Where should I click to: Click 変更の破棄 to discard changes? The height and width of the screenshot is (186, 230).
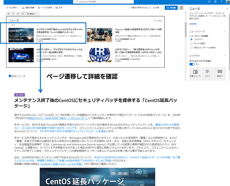(x=28, y=8)
